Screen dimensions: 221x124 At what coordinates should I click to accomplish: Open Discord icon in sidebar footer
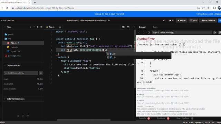(28, 116)
